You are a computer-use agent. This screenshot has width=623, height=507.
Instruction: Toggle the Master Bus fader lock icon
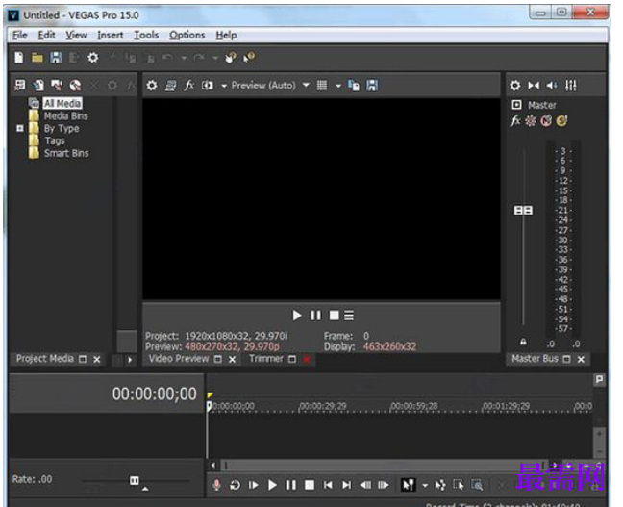[x=523, y=342]
